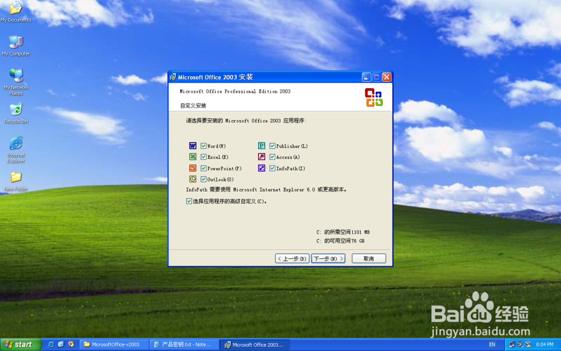
Task: Switch to MicrosoftOffice-v2003 folder taskbar item
Action: [x=113, y=345]
